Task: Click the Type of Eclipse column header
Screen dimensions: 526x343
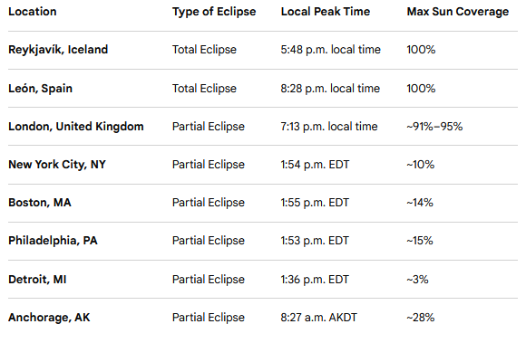Action: 214,12
